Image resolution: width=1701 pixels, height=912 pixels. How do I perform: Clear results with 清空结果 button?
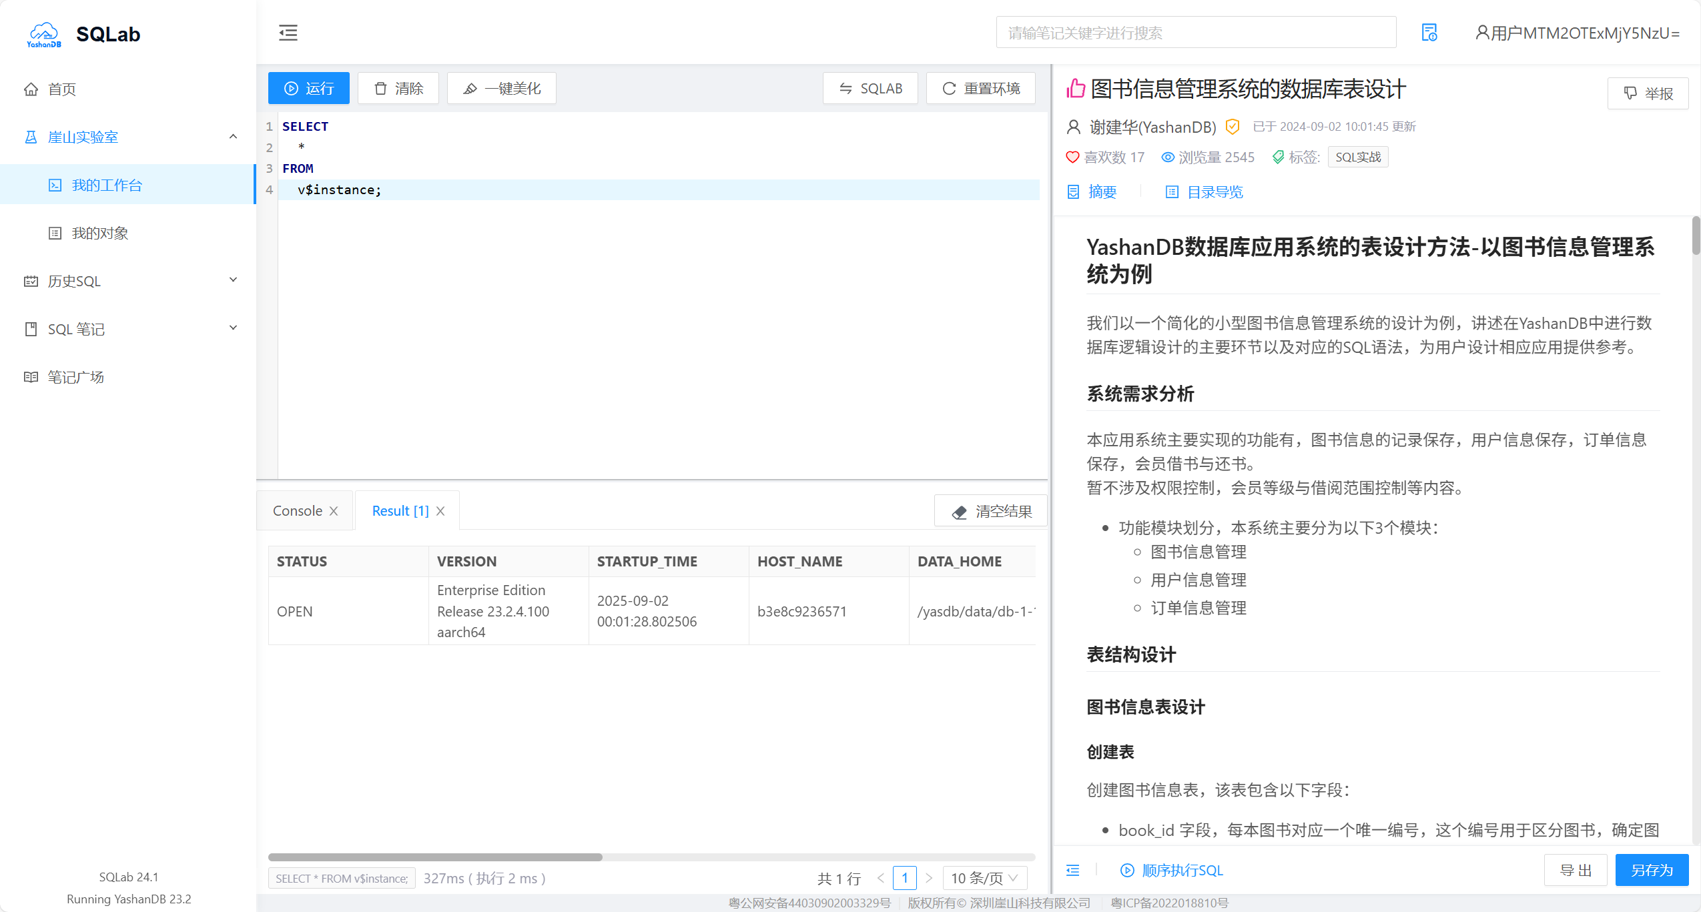click(x=991, y=511)
